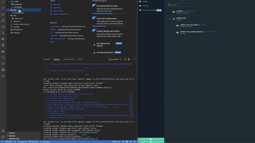Viewport: 255px width, 143px height.
Task: Open Remote Explorer activity bar icon
Action: pyautogui.click(x=3, y=27)
